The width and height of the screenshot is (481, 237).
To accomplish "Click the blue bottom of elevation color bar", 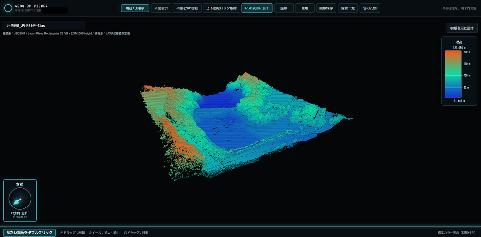I will point(453,94).
